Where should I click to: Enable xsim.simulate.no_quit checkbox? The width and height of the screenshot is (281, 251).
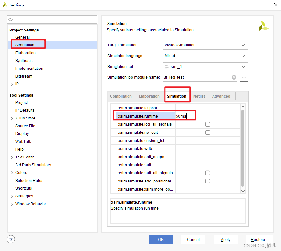pyautogui.click(x=208, y=132)
